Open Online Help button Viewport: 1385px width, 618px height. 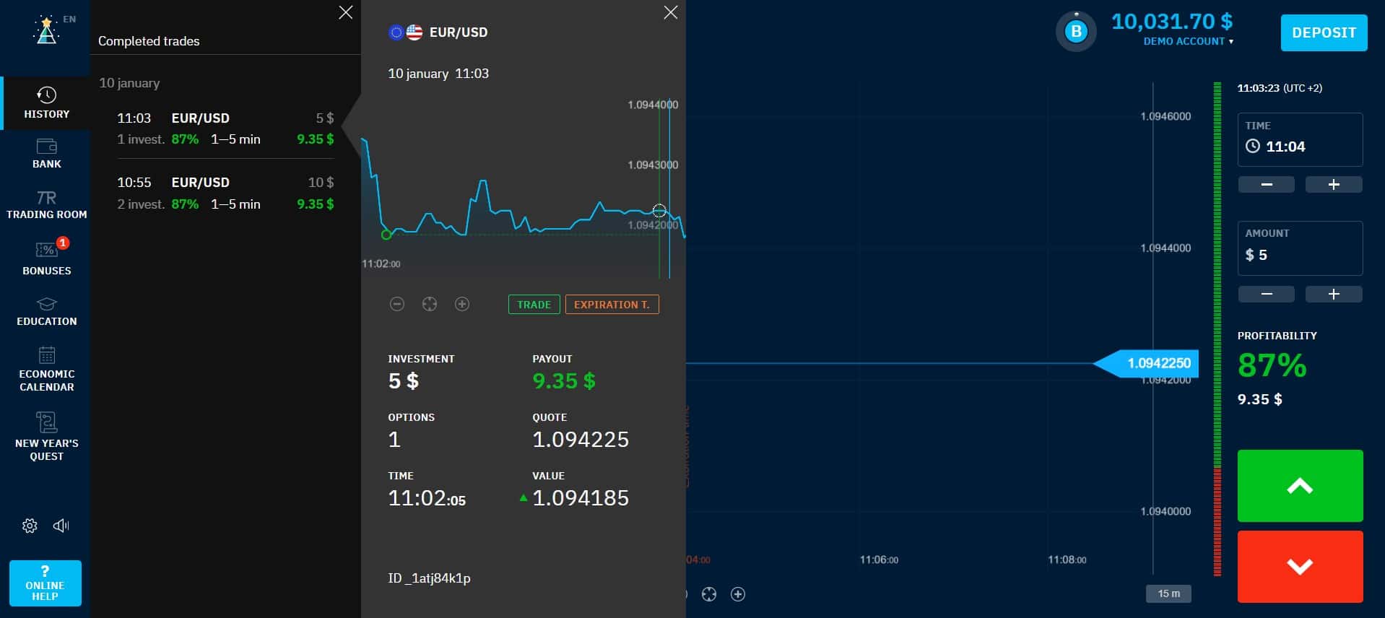click(x=45, y=583)
